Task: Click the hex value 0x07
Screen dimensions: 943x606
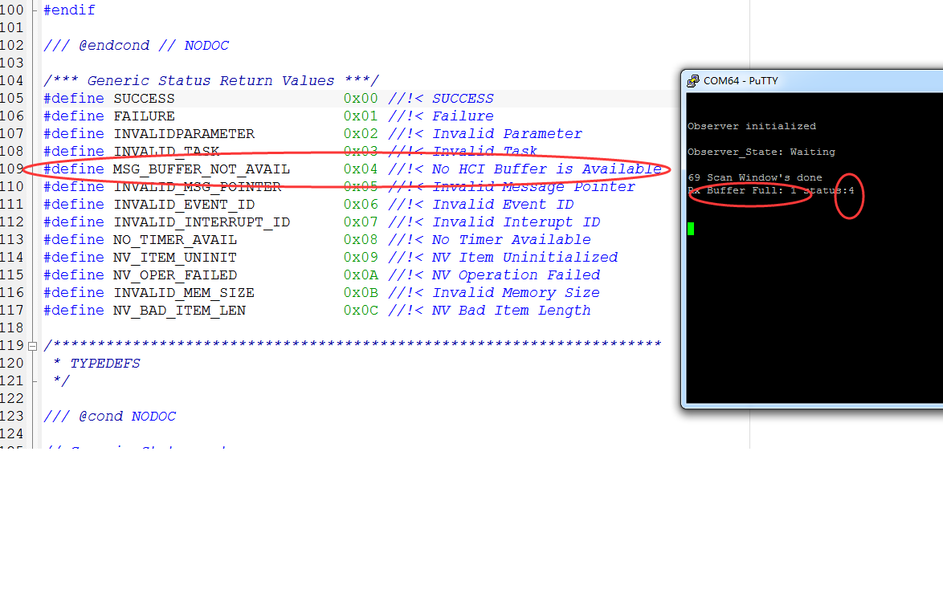Action: [361, 222]
